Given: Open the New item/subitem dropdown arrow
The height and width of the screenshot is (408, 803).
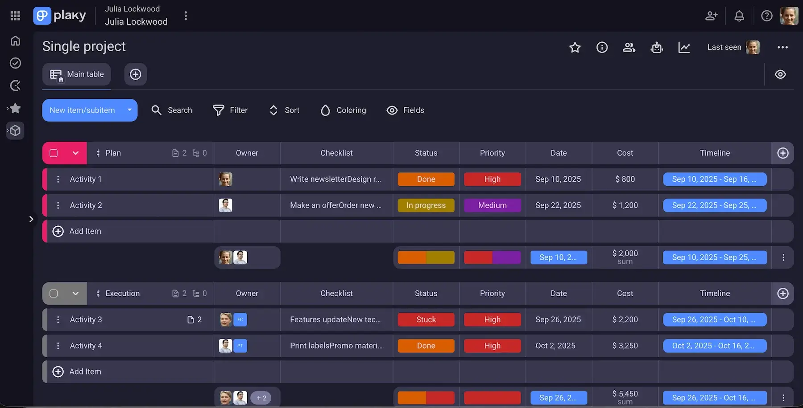Looking at the screenshot, I should pyautogui.click(x=129, y=110).
